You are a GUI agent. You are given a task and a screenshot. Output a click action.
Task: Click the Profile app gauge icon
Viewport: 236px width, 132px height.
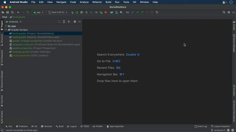tap(96, 12)
